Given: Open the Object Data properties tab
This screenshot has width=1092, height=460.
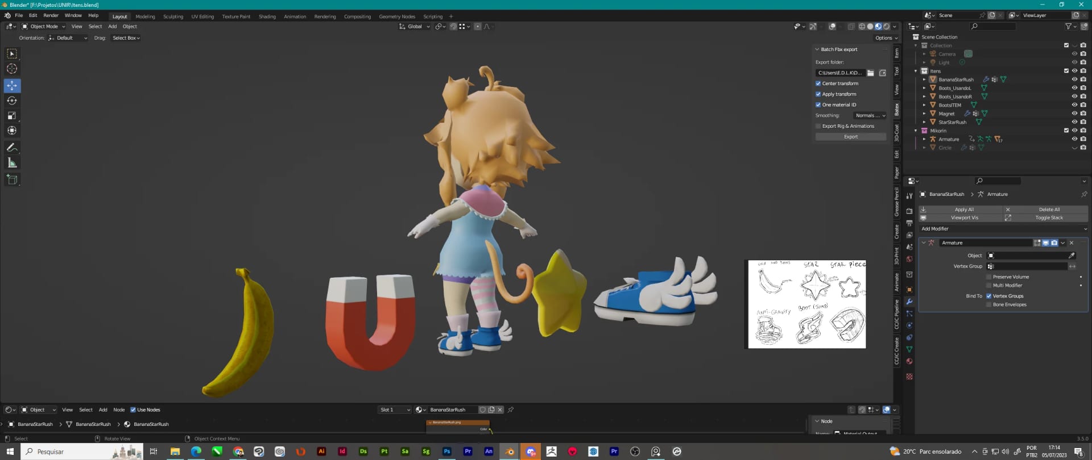Looking at the screenshot, I should [x=909, y=349].
